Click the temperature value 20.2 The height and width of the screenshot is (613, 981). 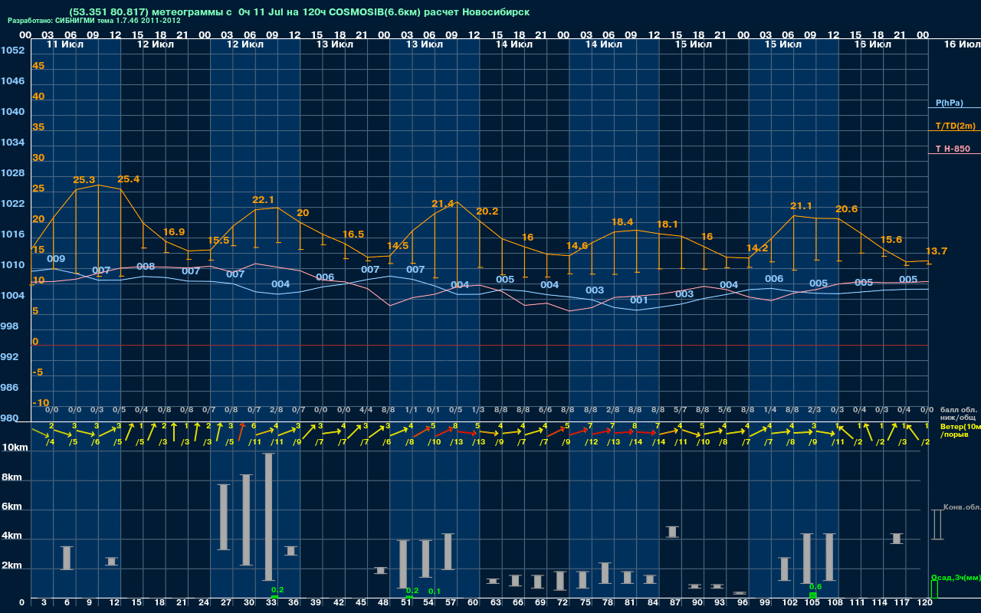(487, 211)
